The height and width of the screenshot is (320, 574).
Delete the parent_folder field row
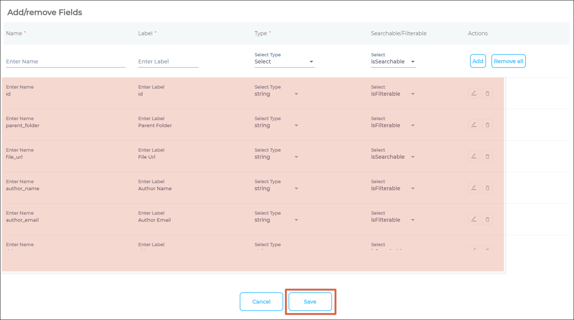pyautogui.click(x=487, y=125)
